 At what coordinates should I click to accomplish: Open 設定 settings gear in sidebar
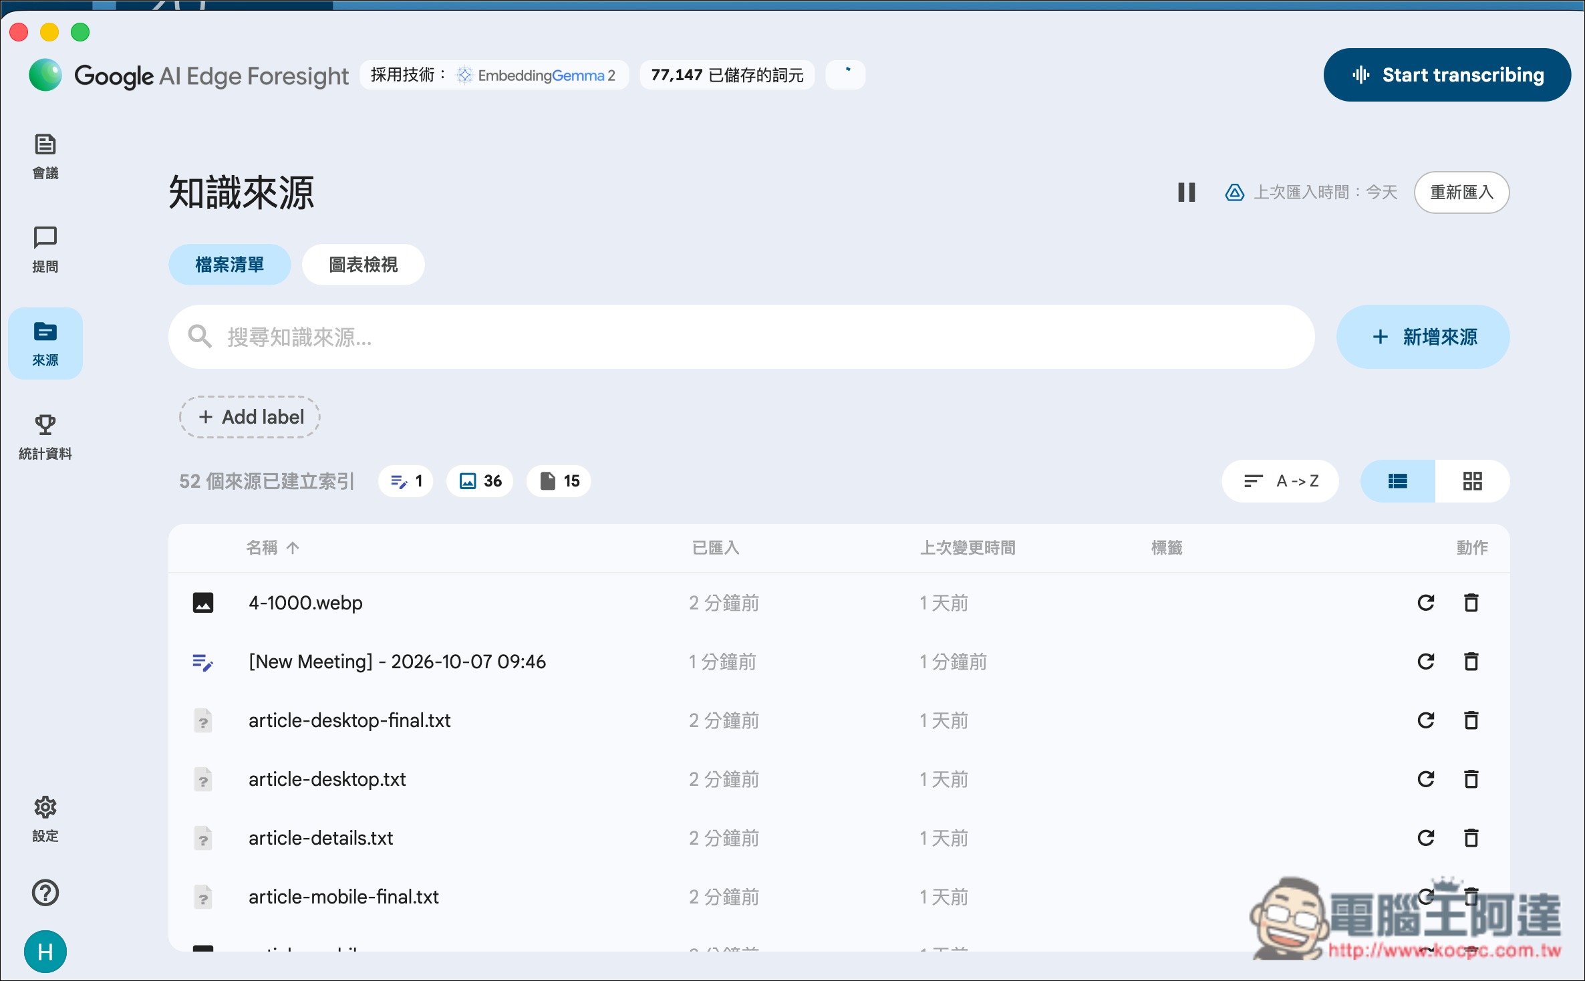tap(45, 819)
